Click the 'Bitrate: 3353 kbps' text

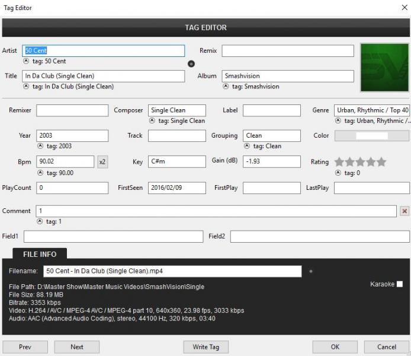coord(34,303)
